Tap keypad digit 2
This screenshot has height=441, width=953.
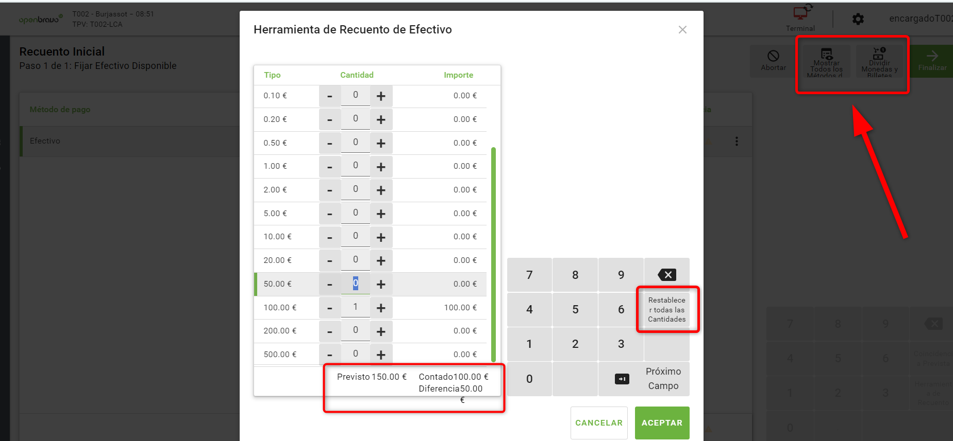[575, 344]
